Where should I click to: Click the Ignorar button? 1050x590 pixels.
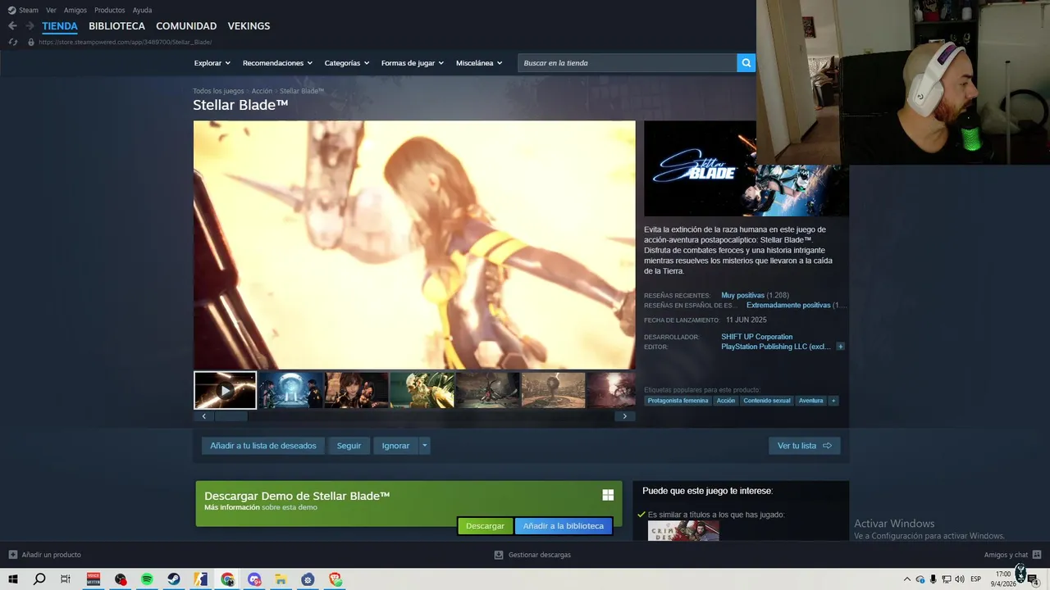tap(395, 446)
